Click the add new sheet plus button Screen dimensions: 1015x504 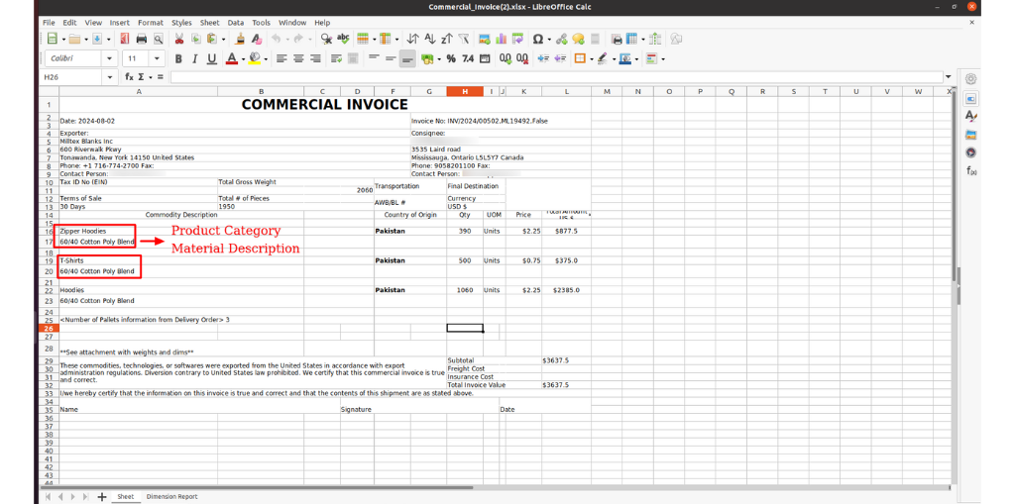[x=101, y=496]
